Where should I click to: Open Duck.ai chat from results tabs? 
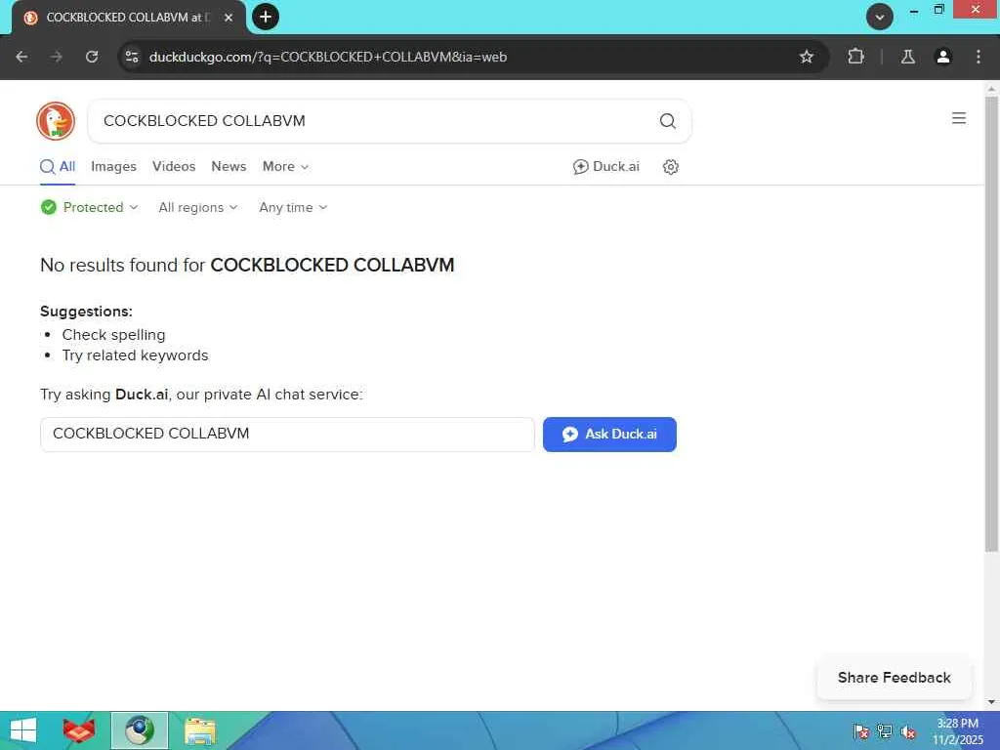605,166
